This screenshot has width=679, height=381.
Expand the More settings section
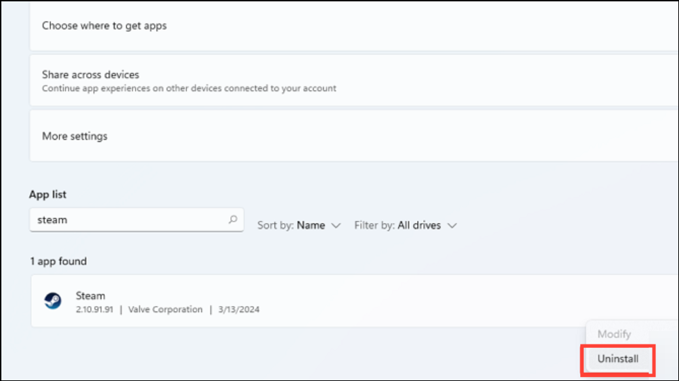pyautogui.click(x=74, y=136)
